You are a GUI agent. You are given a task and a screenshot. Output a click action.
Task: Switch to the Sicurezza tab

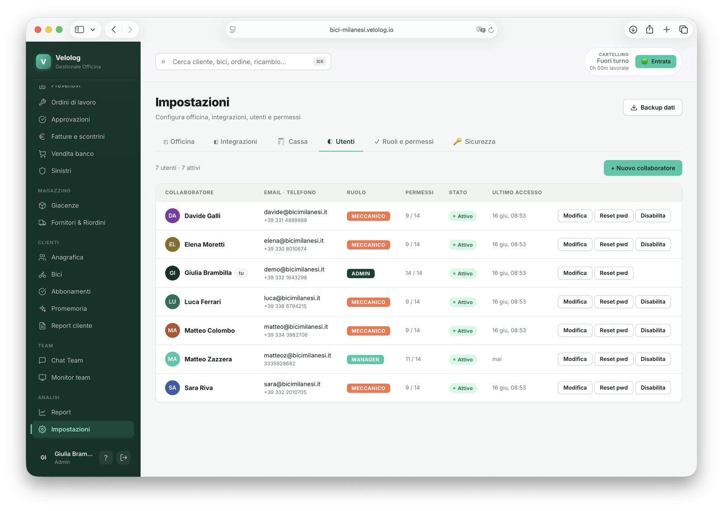pyautogui.click(x=474, y=141)
